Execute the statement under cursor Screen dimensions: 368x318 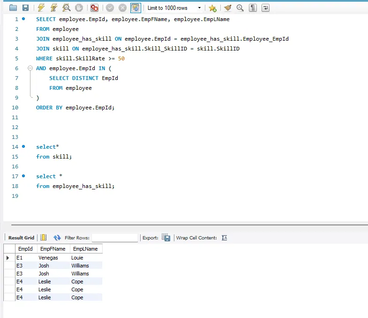tap(54, 8)
